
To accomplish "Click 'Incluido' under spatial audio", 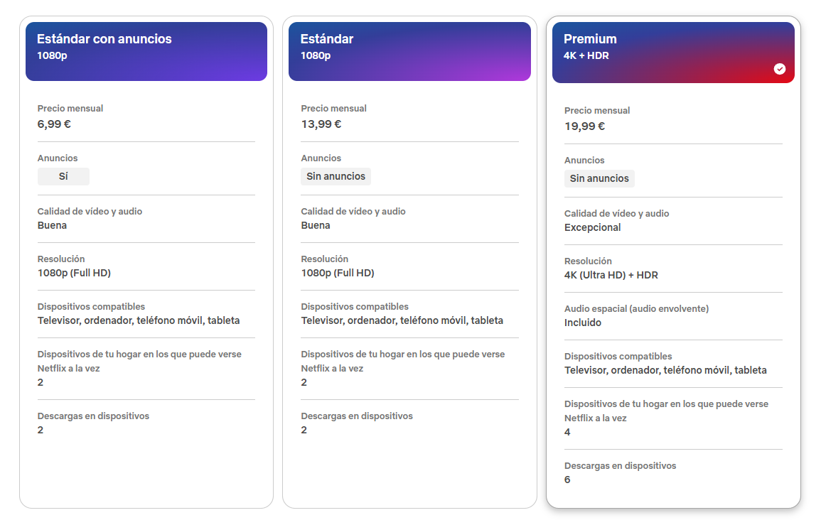I will (583, 323).
